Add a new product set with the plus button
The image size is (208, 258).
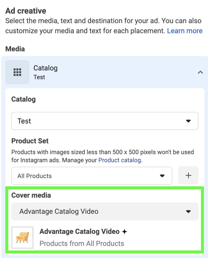pyautogui.click(x=188, y=175)
